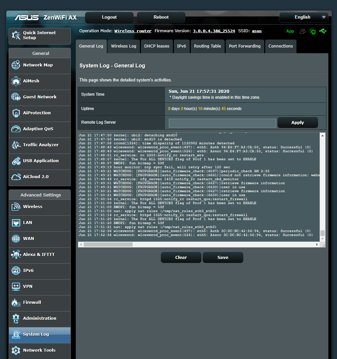Screen dimensions: 337x359
Task: Click the log horizontal scrollbar thumb
Action: [x=108, y=245]
